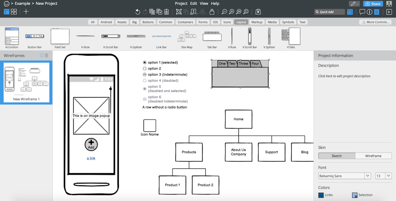Open the Links color swatch
The height and width of the screenshot is (201, 396).
click(321, 195)
